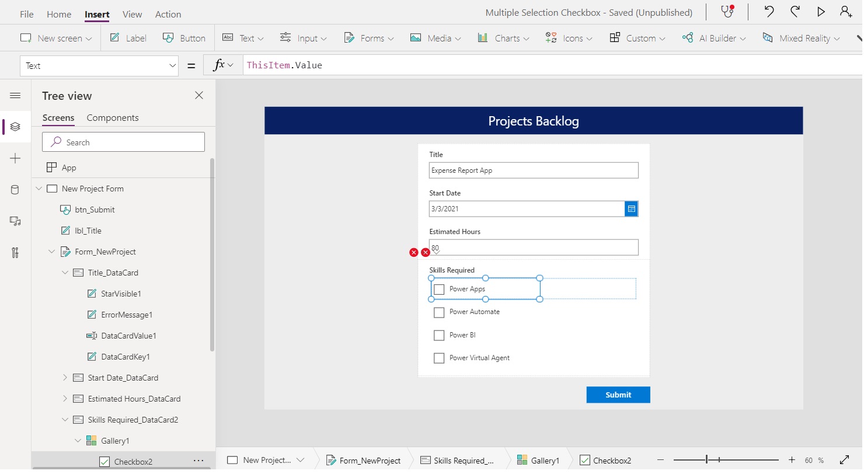Collapse the Skills Required_DataCard2 tree item
The image size is (864, 474).
(64, 419)
